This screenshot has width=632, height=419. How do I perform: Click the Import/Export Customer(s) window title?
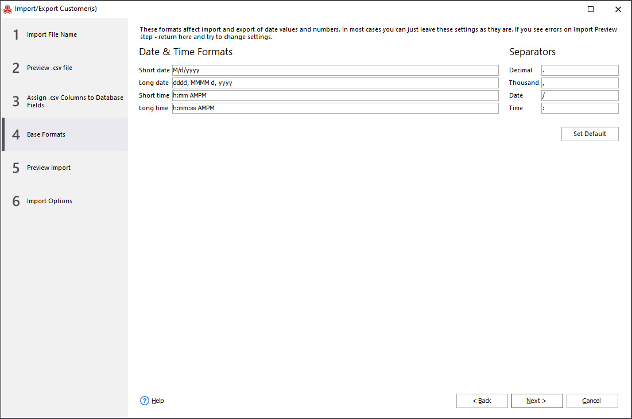[56, 9]
